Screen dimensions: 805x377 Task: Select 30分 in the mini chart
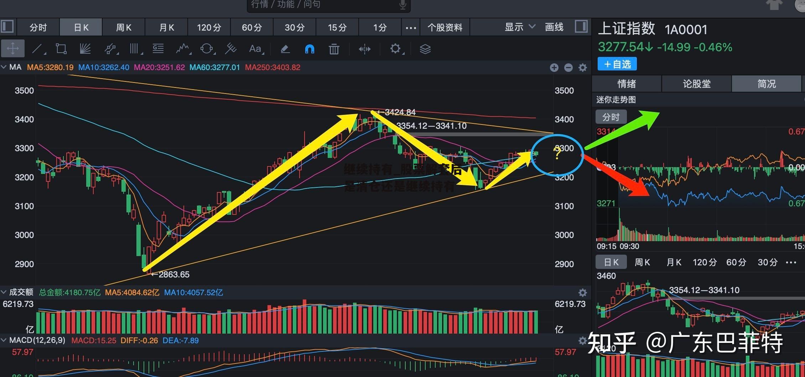[x=768, y=262]
